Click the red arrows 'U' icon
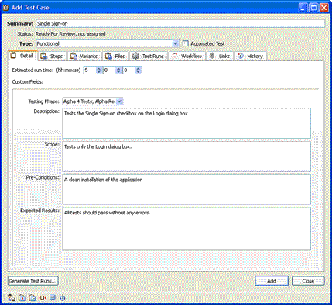 42,298
